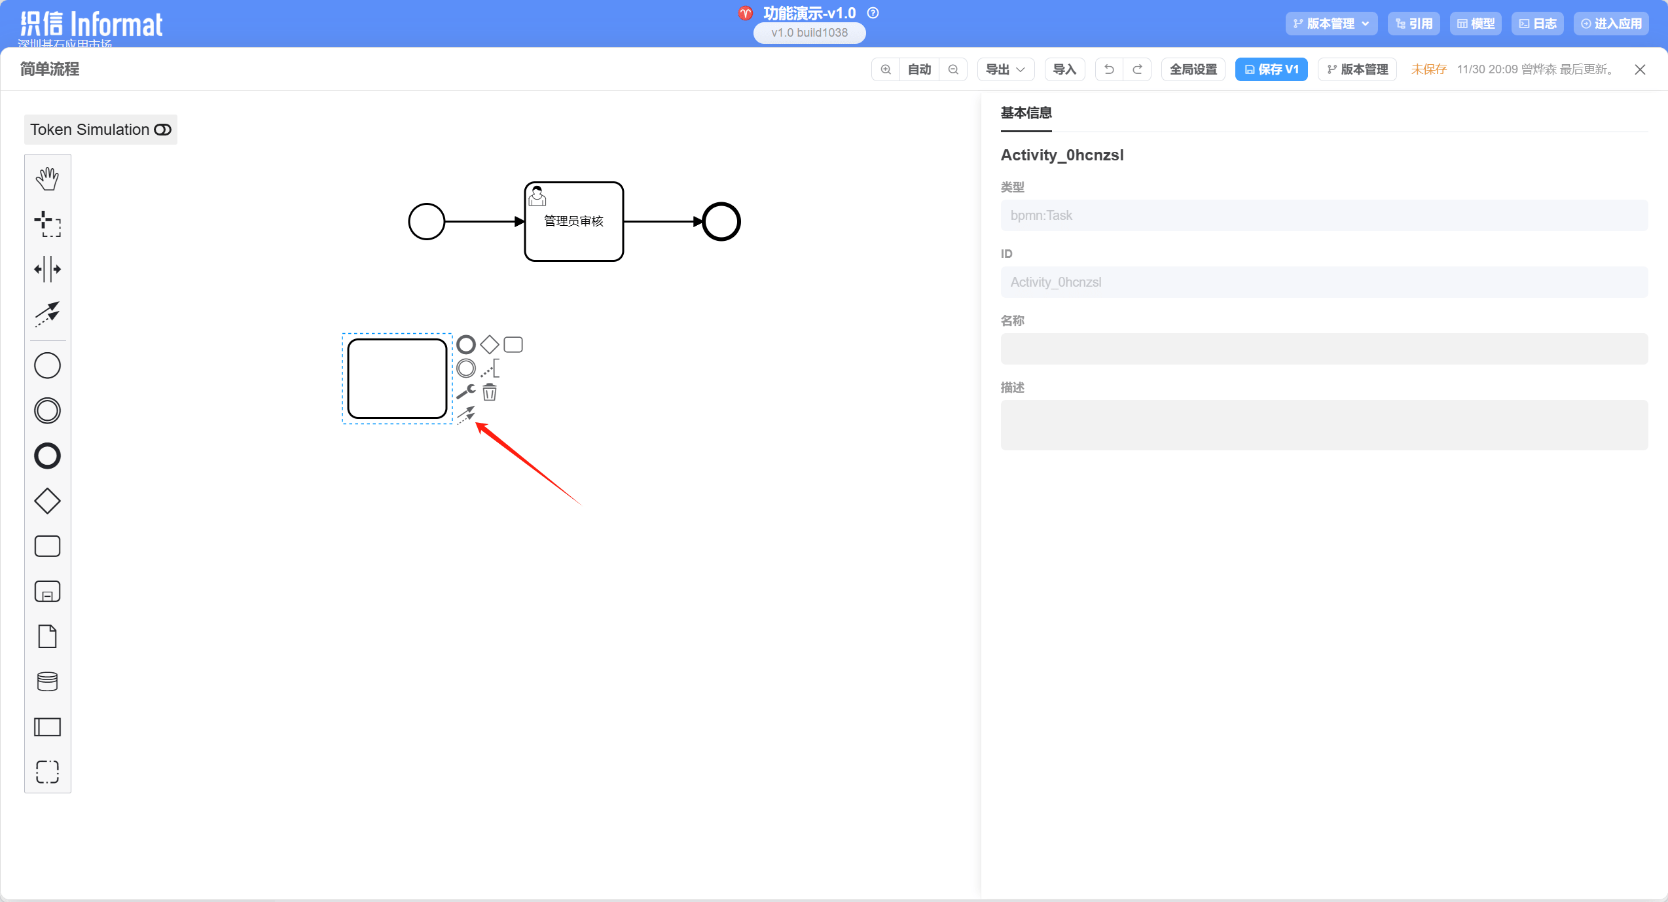Create an expanded subprocess from palette
This screenshot has height=902, width=1668.
point(47,592)
